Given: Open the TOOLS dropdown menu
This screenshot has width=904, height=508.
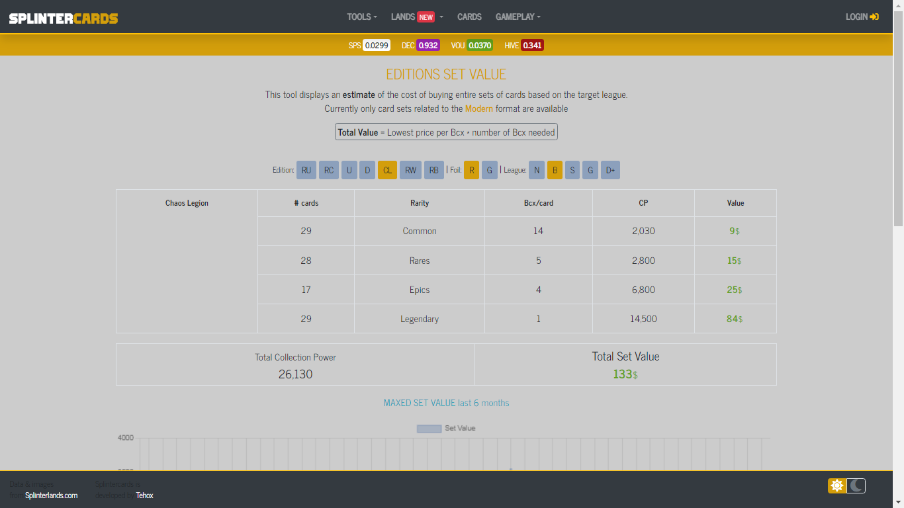Looking at the screenshot, I should pyautogui.click(x=362, y=17).
